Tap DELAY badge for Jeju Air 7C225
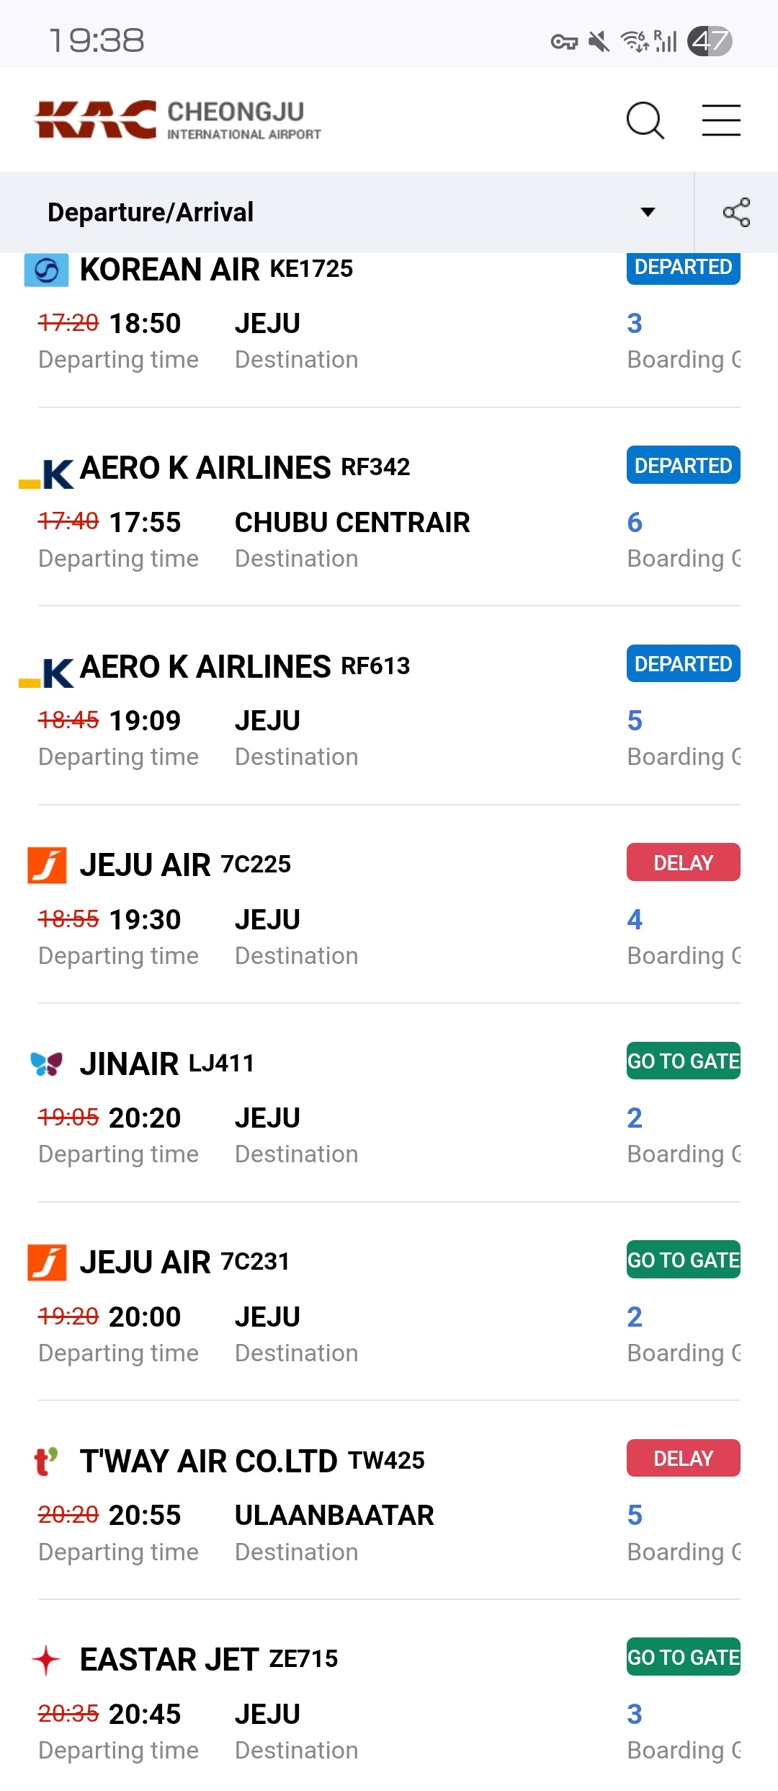Viewport: 778px width, 1791px height. pos(683,862)
